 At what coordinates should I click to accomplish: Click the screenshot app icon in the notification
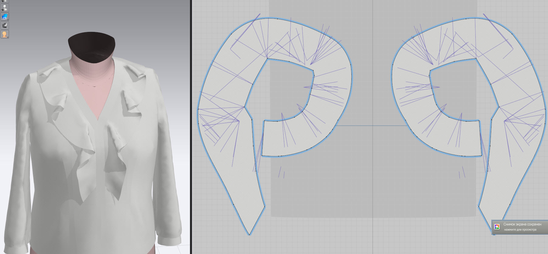pos(497,227)
